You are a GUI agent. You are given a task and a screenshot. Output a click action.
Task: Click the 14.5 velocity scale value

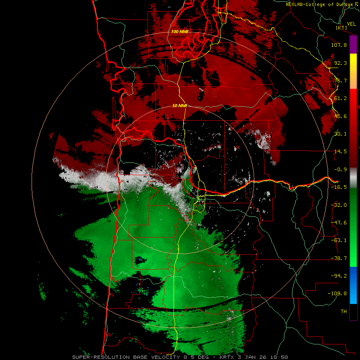click(340, 152)
